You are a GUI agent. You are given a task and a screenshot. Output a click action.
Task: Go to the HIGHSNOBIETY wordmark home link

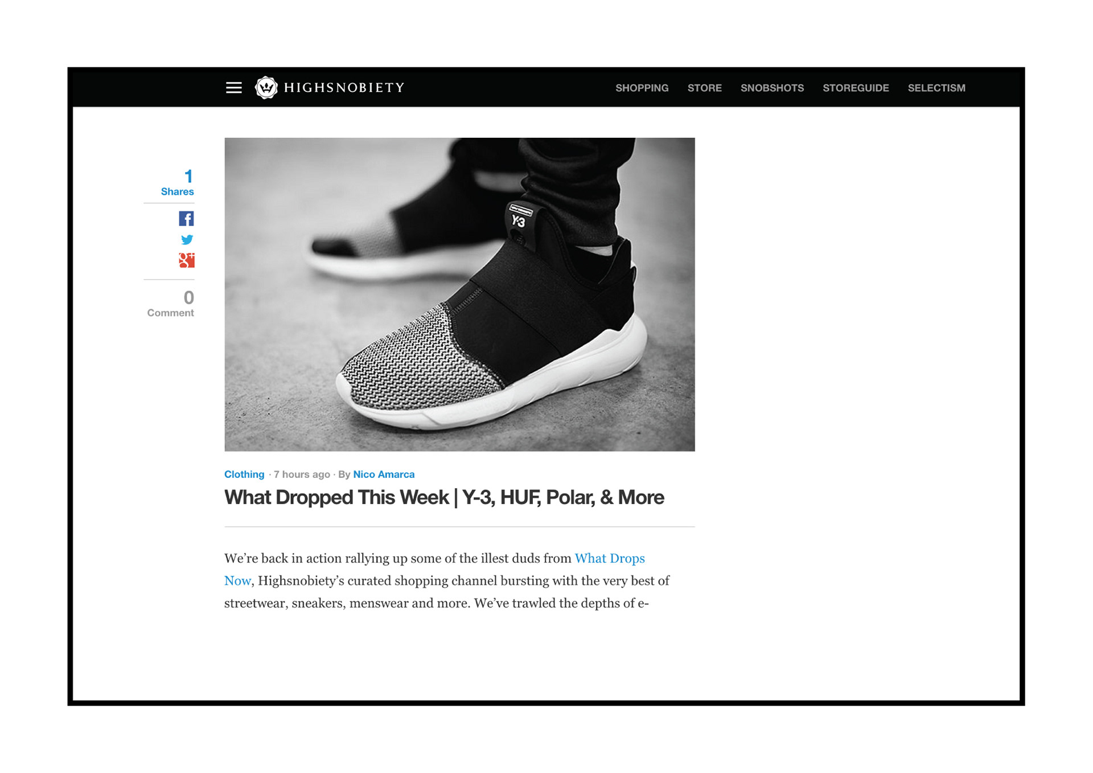[344, 88]
